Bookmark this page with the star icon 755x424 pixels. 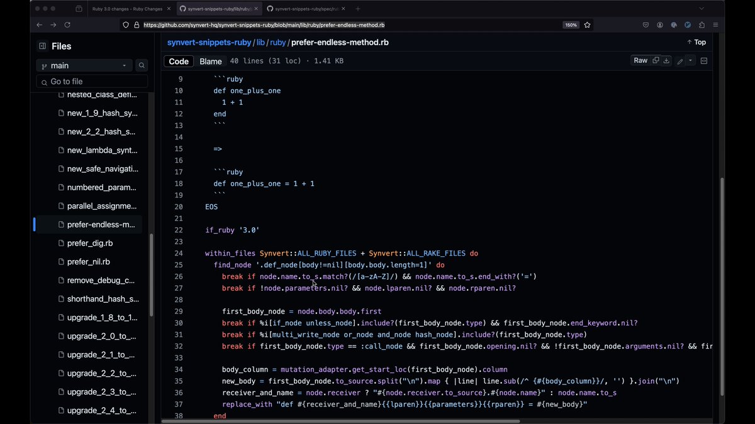pos(587,25)
